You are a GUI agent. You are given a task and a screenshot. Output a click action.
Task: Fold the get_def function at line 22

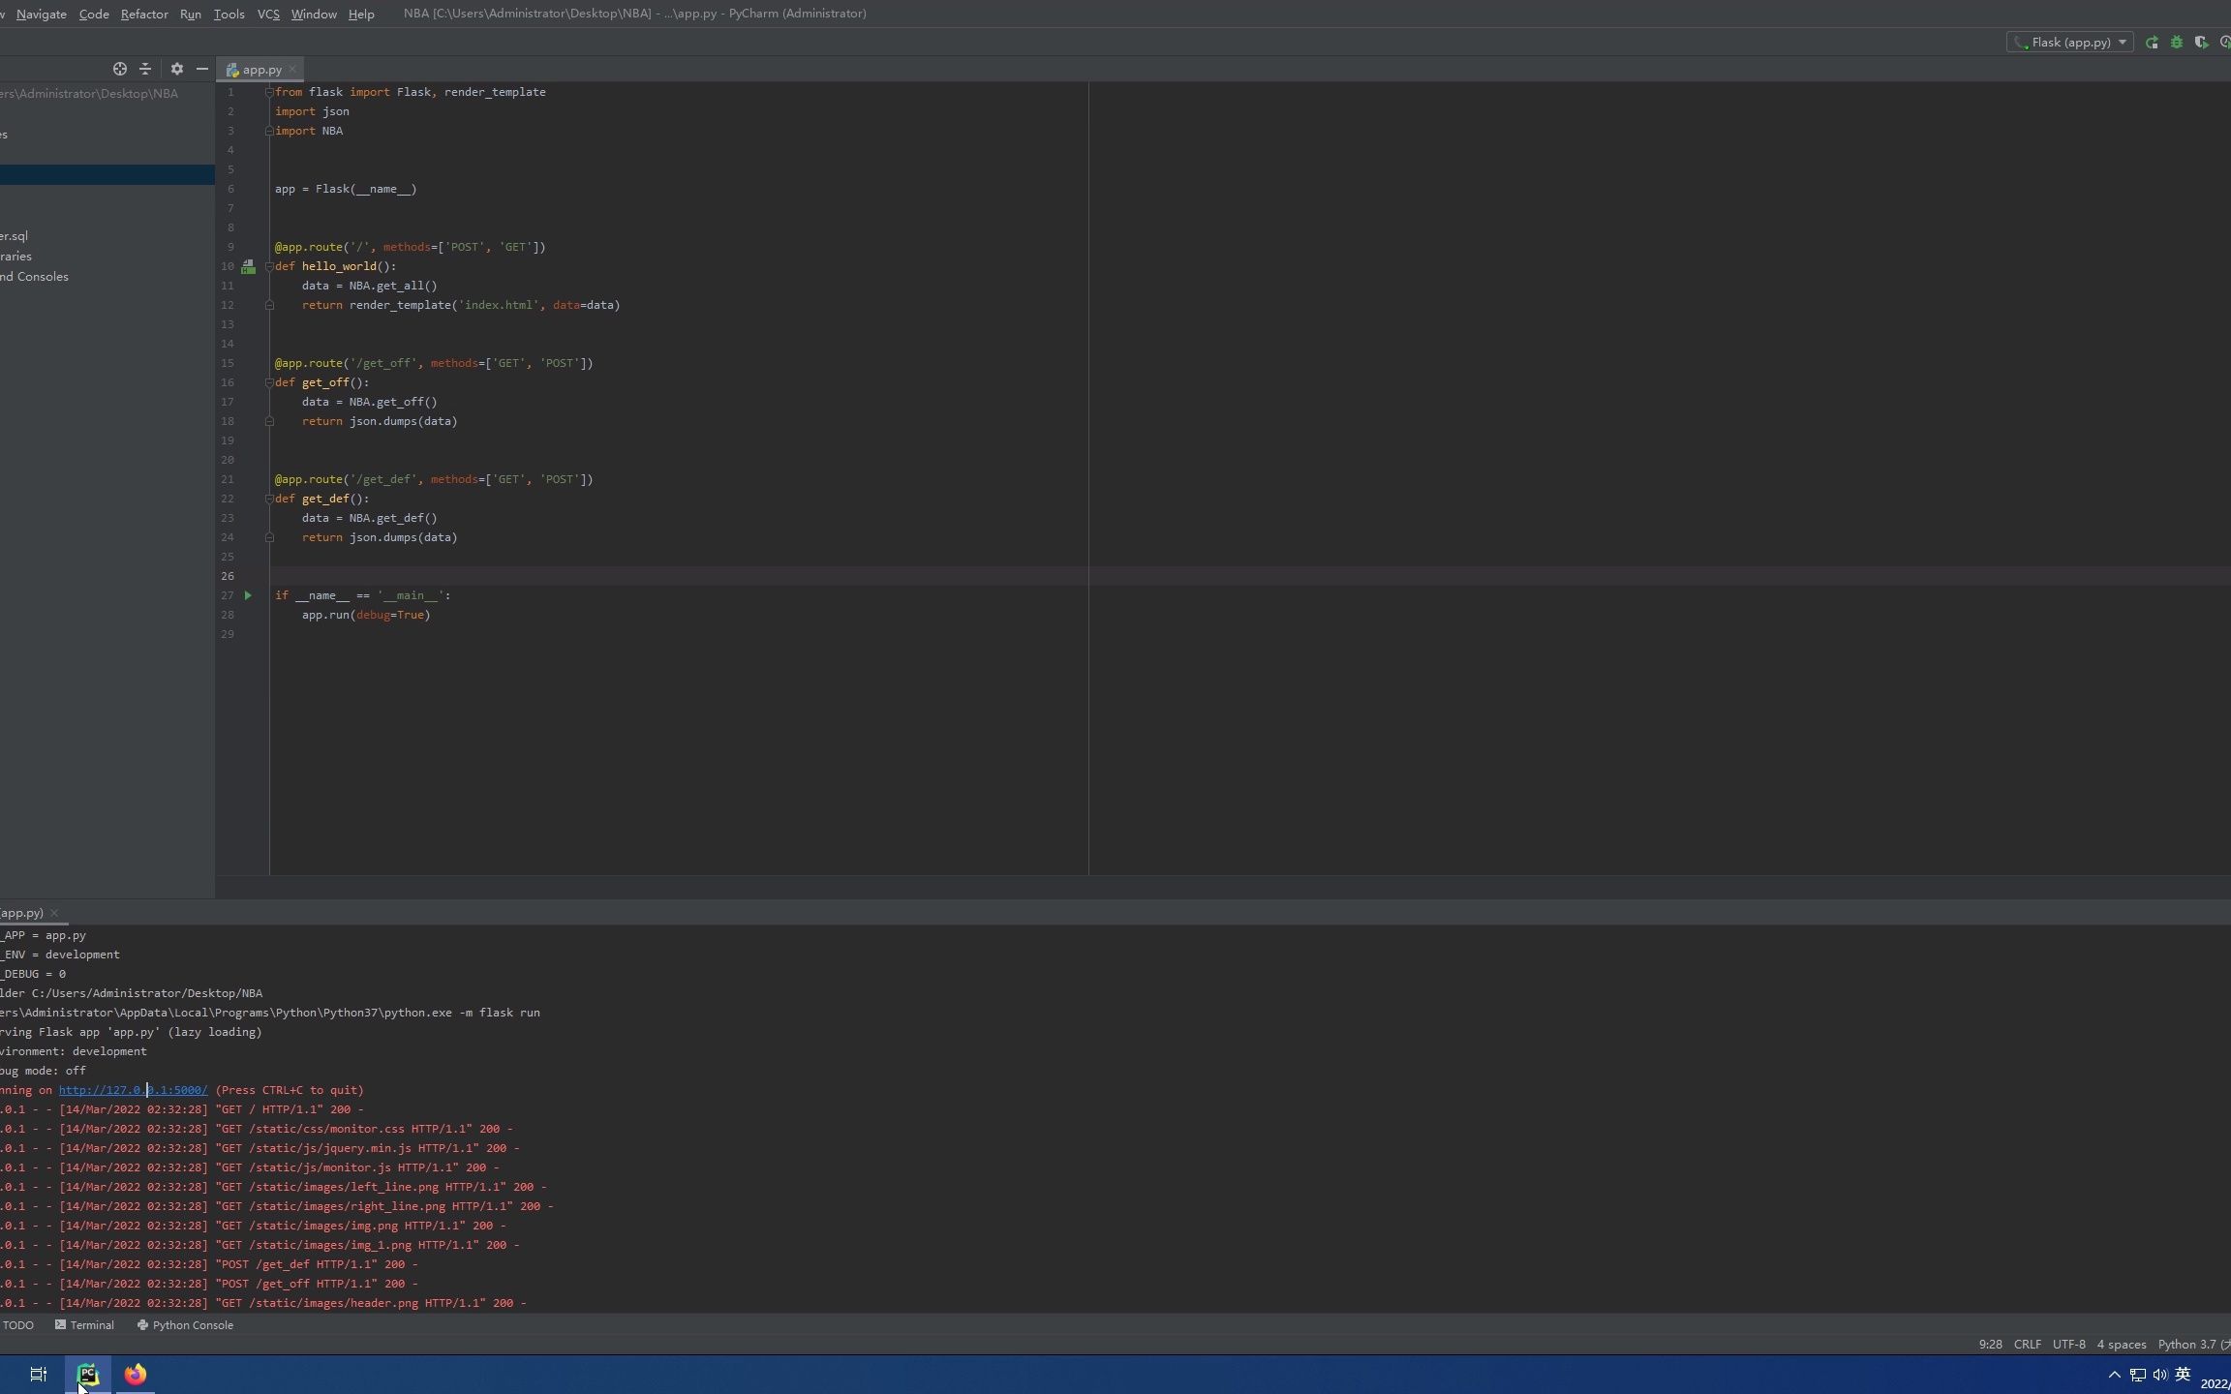tap(269, 499)
